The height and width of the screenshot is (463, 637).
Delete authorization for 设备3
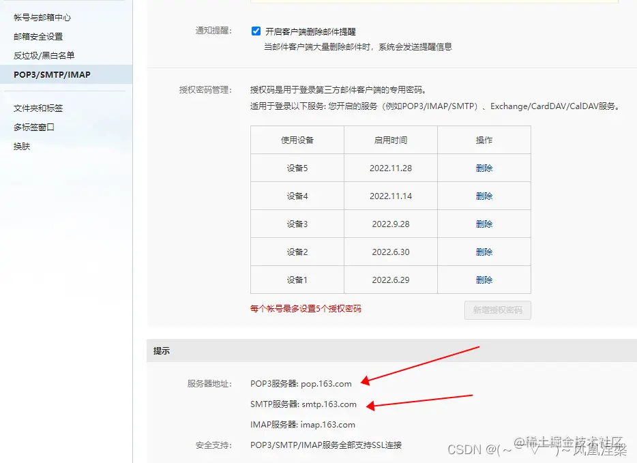coord(484,224)
